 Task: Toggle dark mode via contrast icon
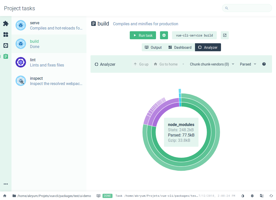pos(242,196)
